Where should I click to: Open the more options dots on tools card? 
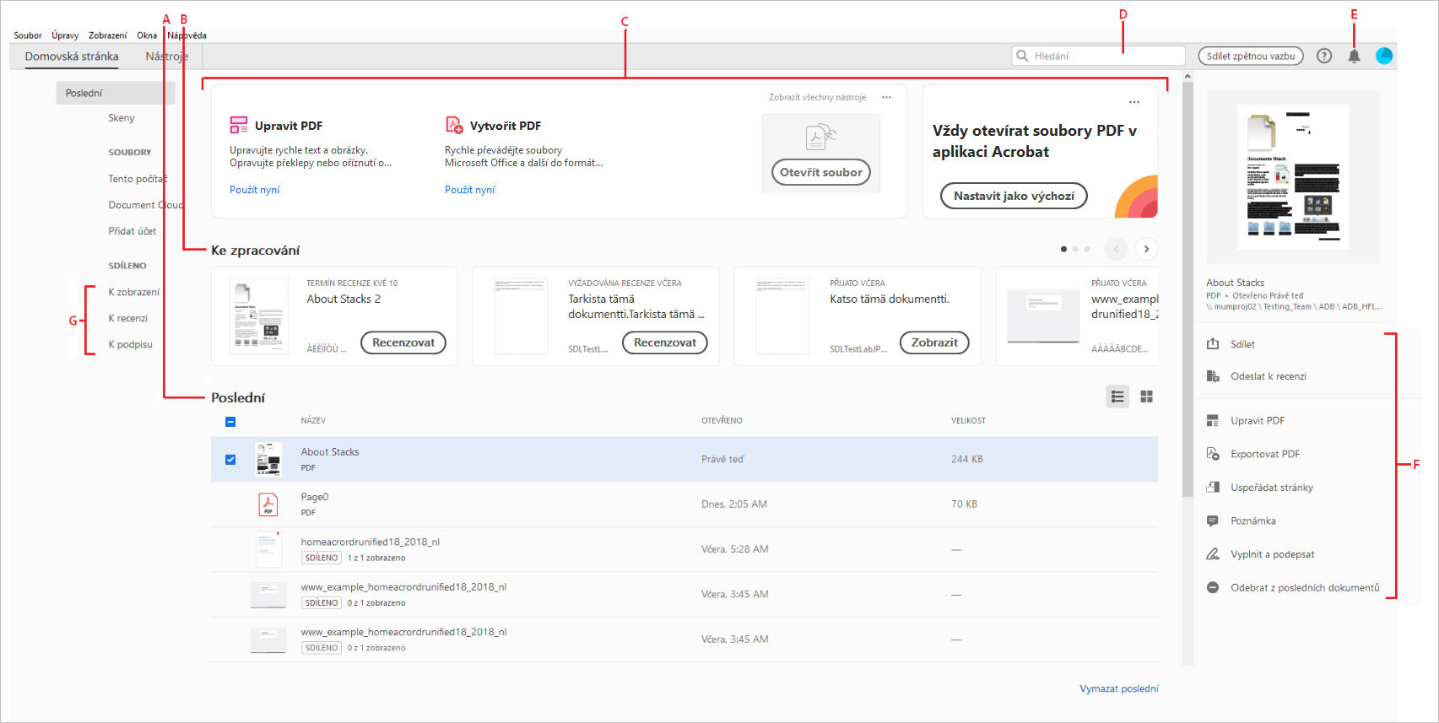886,97
